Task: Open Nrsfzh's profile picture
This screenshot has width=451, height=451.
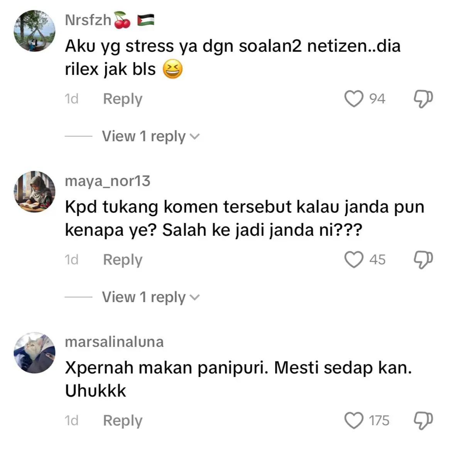Action: pyautogui.click(x=34, y=31)
